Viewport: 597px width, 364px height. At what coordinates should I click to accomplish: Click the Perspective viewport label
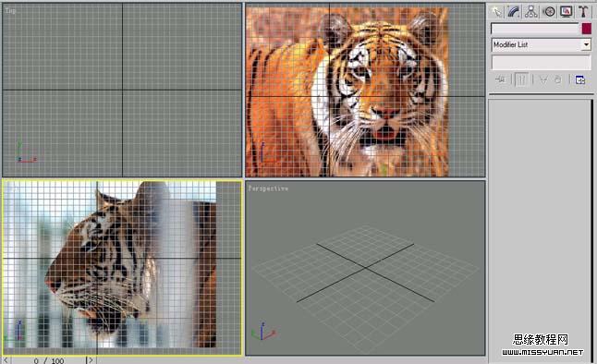coord(268,188)
